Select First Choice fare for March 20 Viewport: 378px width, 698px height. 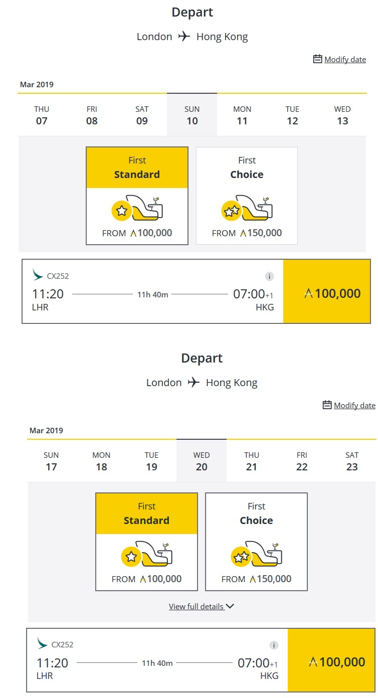tap(256, 542)
